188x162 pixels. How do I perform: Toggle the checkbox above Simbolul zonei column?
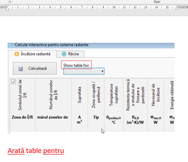(13, 82)
